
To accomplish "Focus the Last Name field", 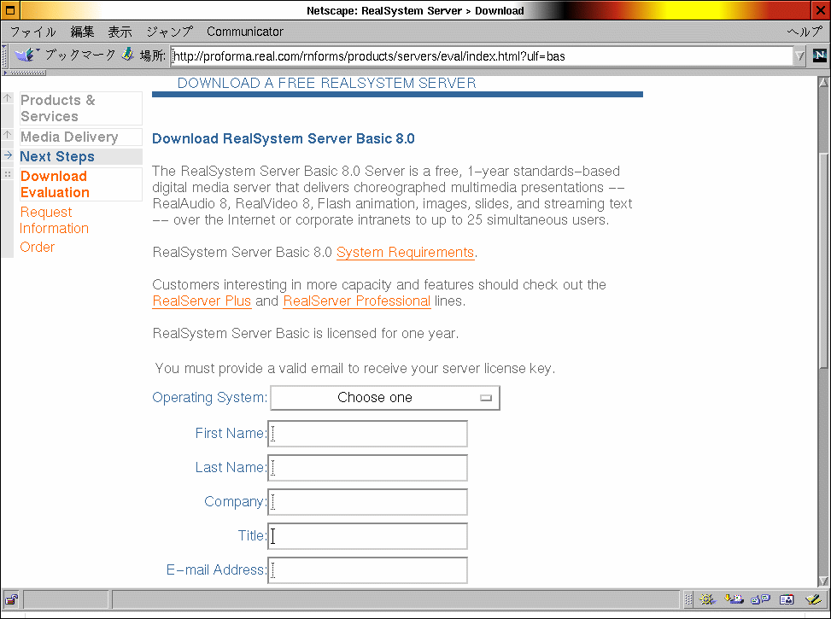I will [368, 467].
